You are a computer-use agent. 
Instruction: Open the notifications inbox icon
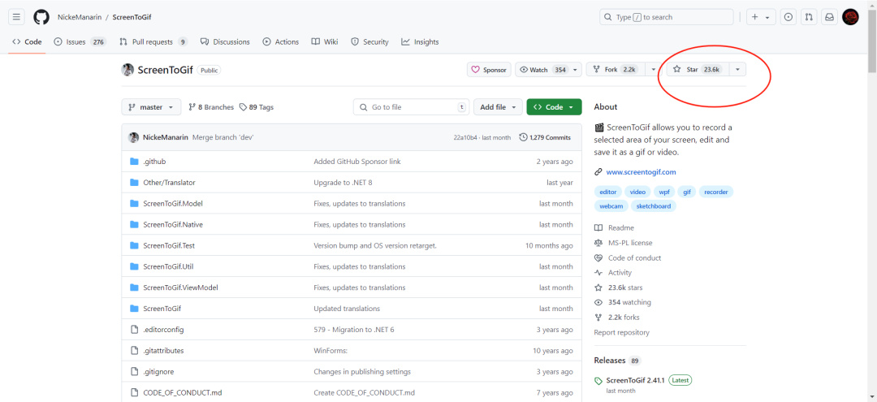tap(829, 17)
